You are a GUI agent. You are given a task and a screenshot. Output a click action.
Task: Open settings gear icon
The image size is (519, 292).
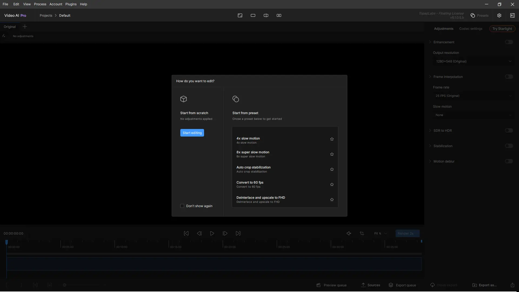point(499,15)
